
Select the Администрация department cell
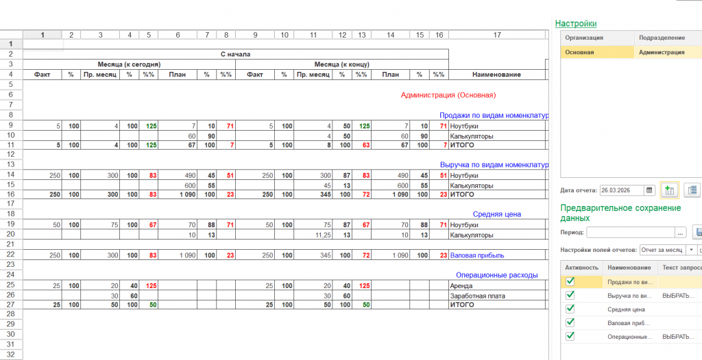pyautogui.click(x=668, y=52)
